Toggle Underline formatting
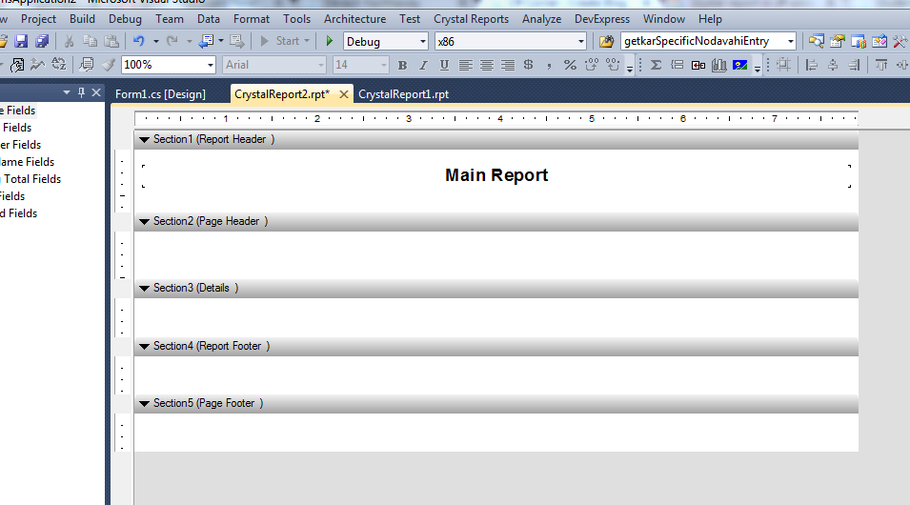This screenshot has width=910, height=505. coord(444,65)
